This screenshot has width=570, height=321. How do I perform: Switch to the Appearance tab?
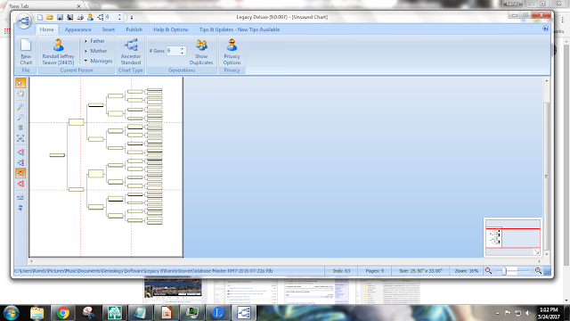[78, 29]
